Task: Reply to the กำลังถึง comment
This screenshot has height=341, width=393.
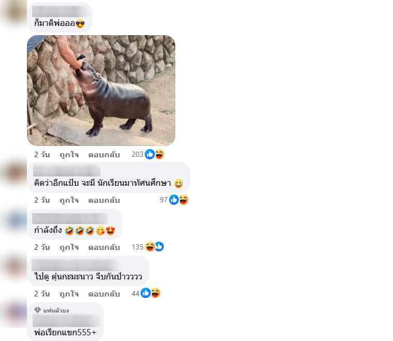Action: coord(104,247)
